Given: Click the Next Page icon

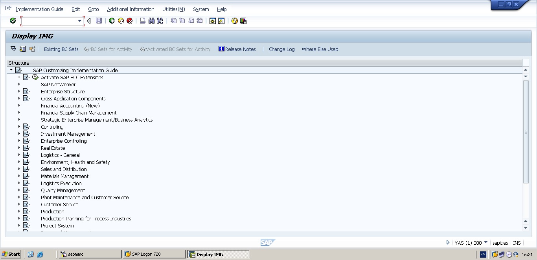Looking at the screenshot, I should click(191, 21).
